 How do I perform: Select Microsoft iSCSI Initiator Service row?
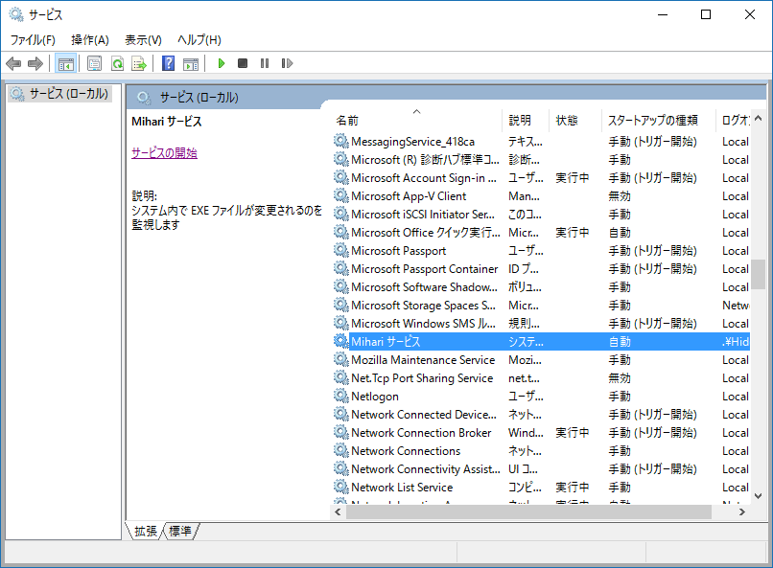[541, 215]
